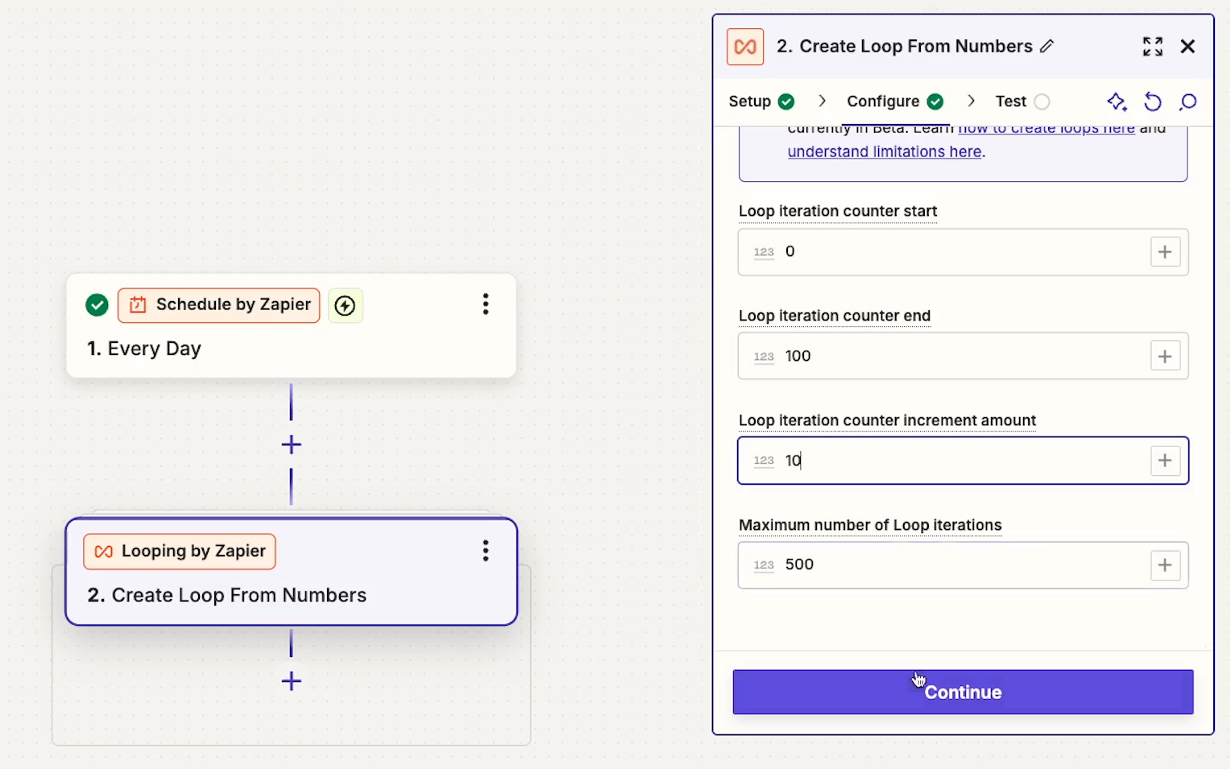
Task: Click the green Configure complete checkmark
Action: pyautogui.click(x=935, y=101)
